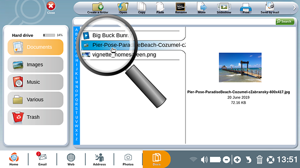Focus the search input field

coord(174,22)
